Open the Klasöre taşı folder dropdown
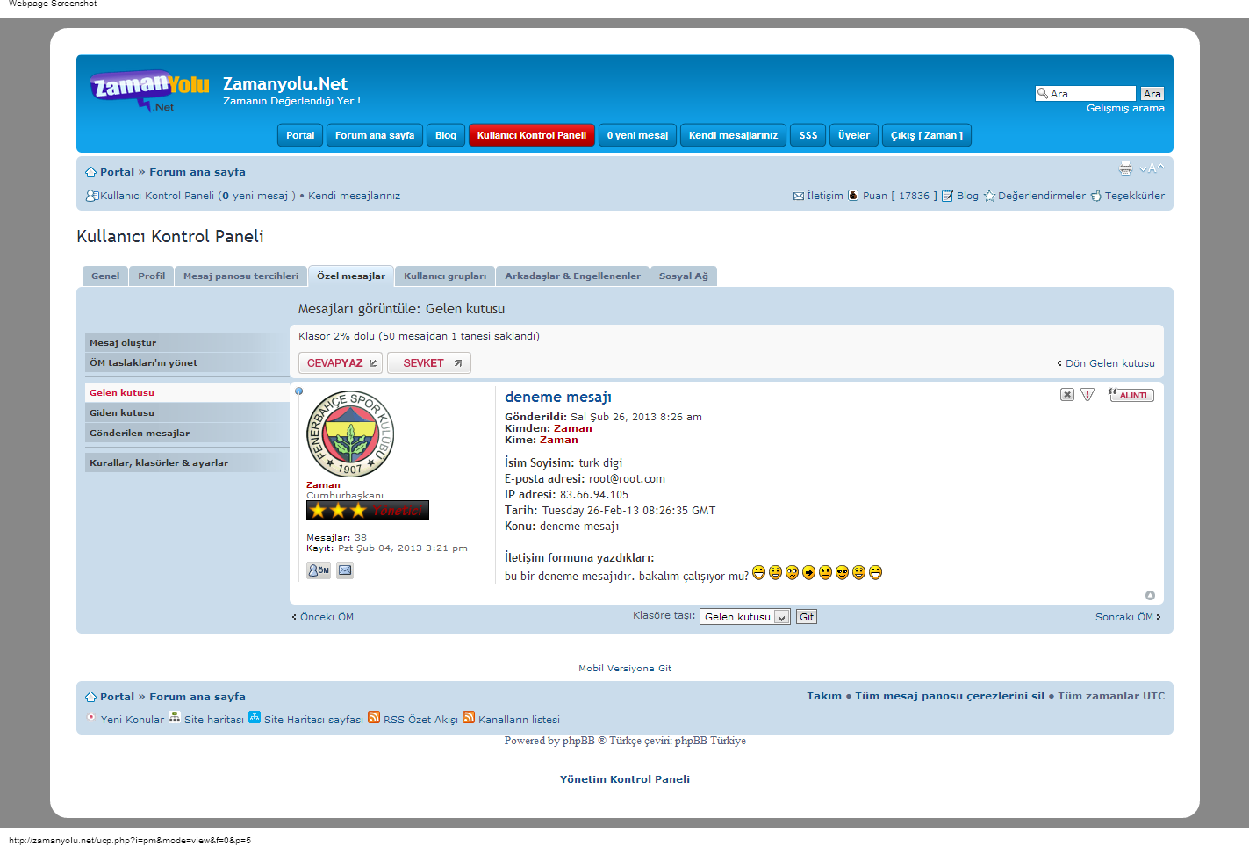The height and width of the screenshot is (846, 1249). [x=745, y=617]
